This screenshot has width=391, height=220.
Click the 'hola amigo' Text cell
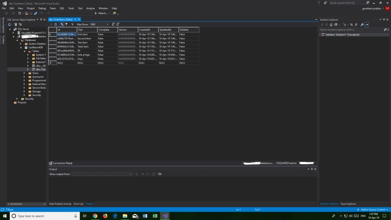[87, 55]
